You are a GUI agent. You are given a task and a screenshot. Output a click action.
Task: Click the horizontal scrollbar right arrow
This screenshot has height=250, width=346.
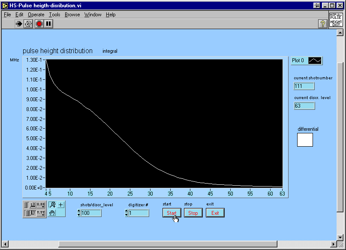[x=334, y=244]
